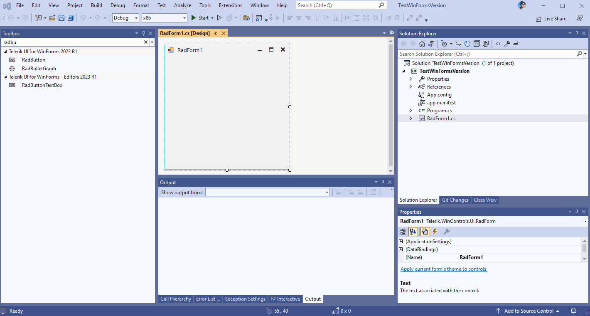Click the Sync with Active Document icon
Screen dimensions: 590x316
pos(458,44)
